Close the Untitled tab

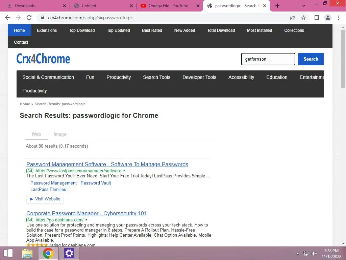[x=131, y=6]
